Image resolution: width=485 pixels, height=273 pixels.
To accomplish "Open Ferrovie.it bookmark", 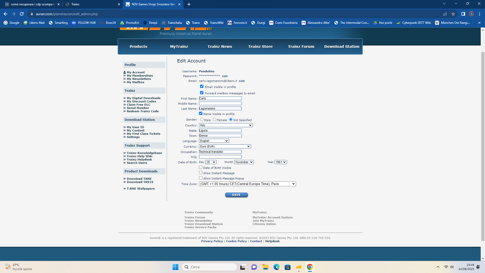I will pyautogui.click(x=237, y=23).
